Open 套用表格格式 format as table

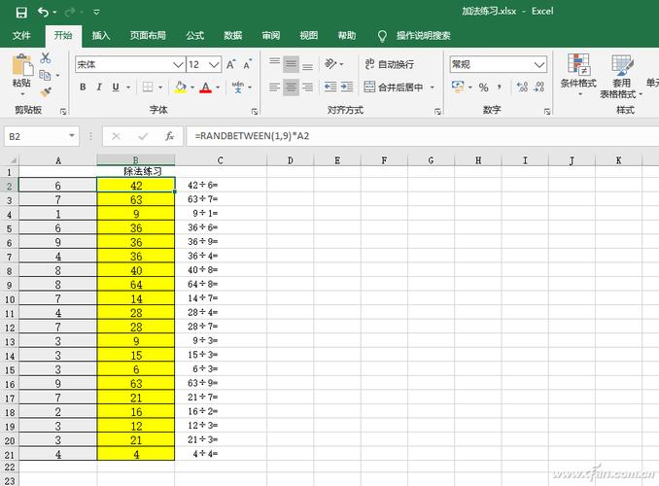click(621, 76)
